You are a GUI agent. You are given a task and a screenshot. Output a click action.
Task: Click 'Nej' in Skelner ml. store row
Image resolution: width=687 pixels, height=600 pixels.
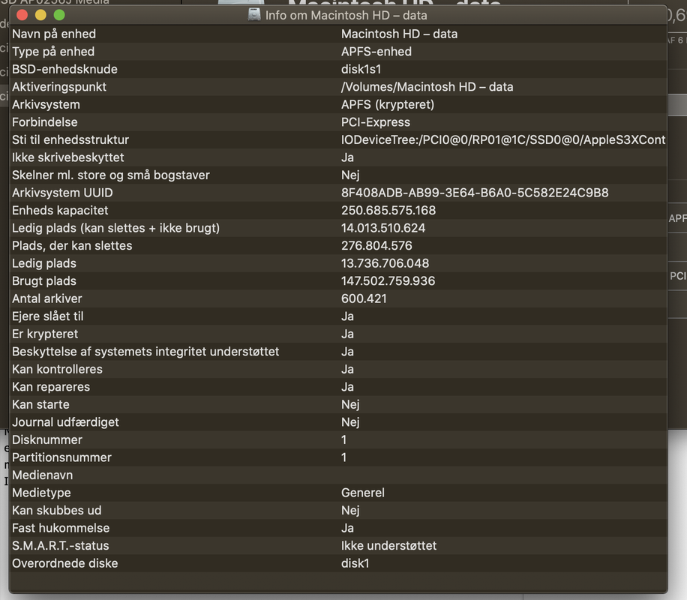click(x=350, y=175)
